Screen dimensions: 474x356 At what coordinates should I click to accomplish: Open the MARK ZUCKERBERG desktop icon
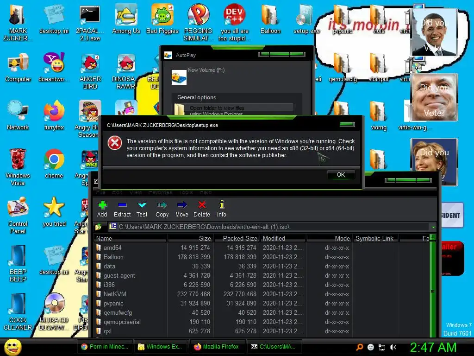18,22
